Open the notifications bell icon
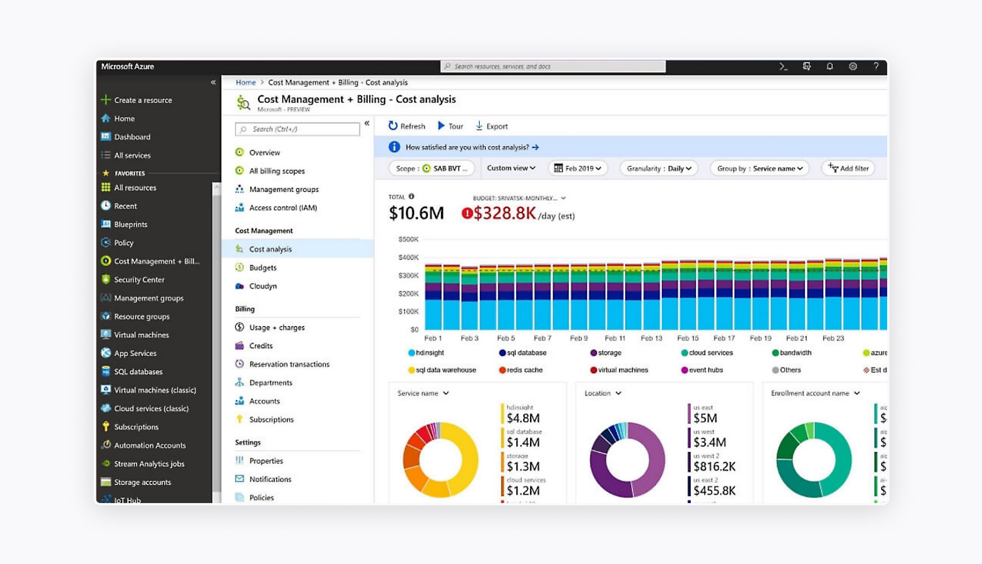The image size is (982, 564). point(830,67)
